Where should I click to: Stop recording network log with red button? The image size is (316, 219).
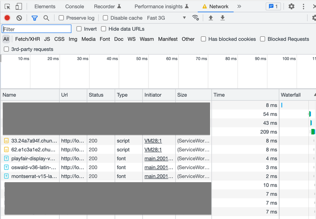pos(7,18)
